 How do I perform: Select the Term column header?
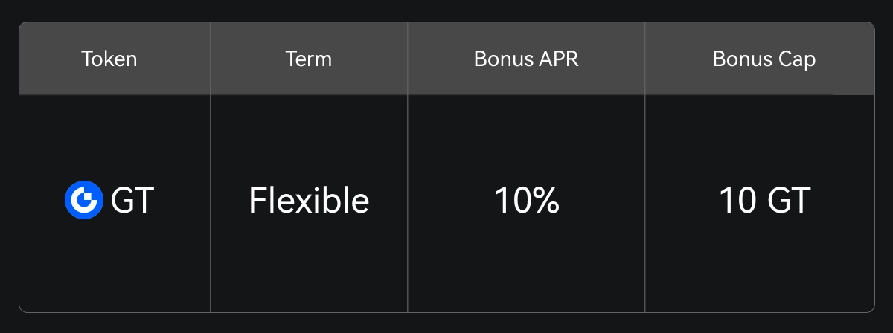(308, 59)
